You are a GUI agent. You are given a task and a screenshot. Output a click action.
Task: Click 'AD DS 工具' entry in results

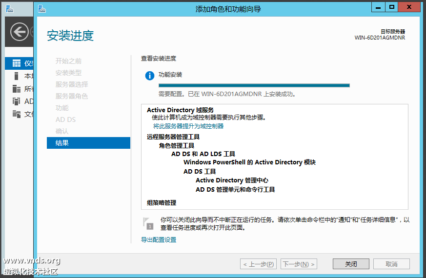coord(200,171)
